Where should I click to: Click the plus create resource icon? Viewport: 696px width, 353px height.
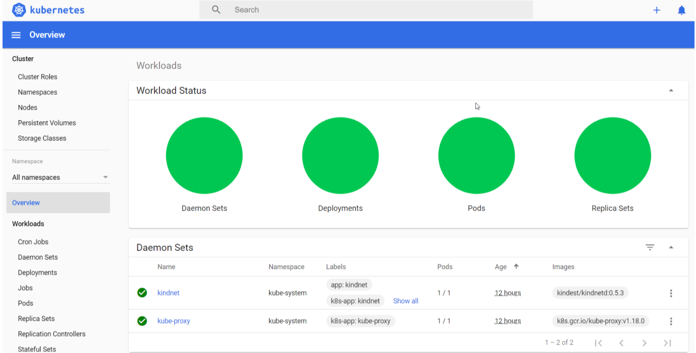(656, 10)
